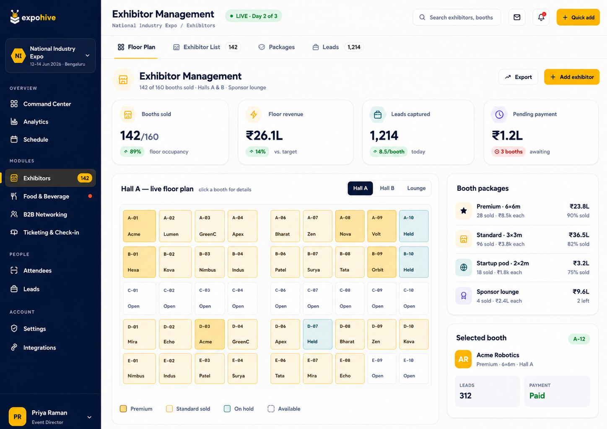
Task: Click the ₹23.8L Premium revenue value
Action: pyautogui.click(x=579, y=206)
